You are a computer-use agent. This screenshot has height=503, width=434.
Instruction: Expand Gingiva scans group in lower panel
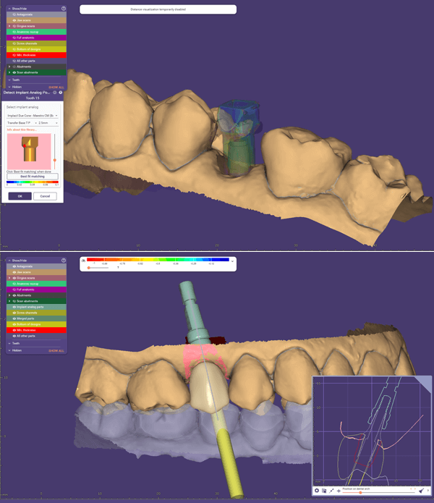9,278
